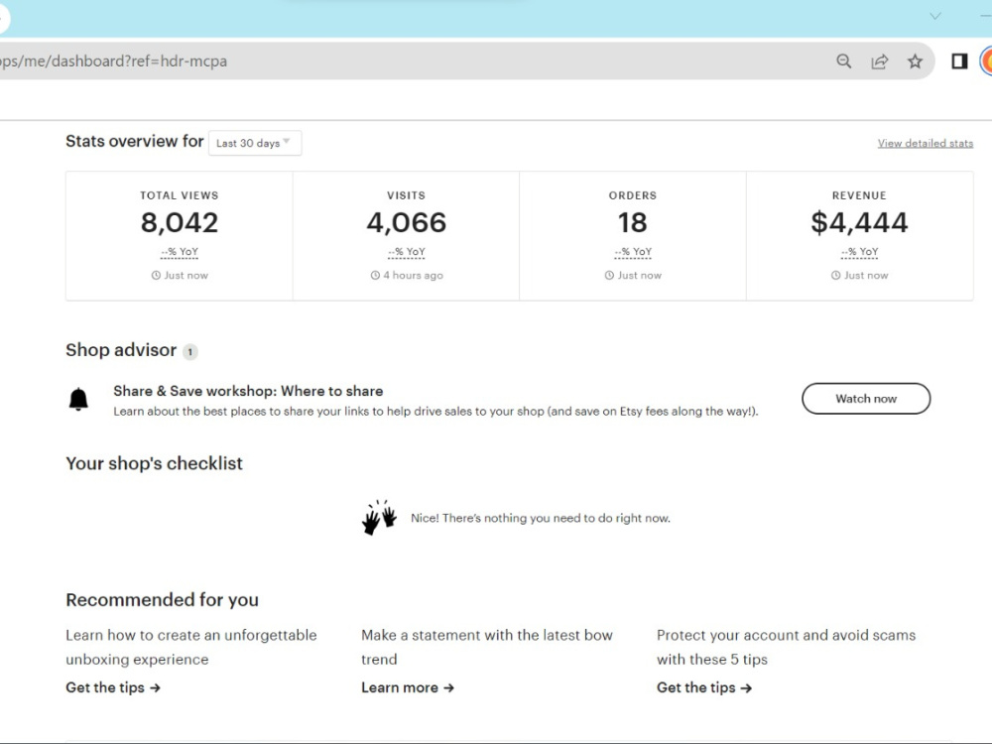Click clock icon under Total Views
The image size is (992, 744).
156,275
